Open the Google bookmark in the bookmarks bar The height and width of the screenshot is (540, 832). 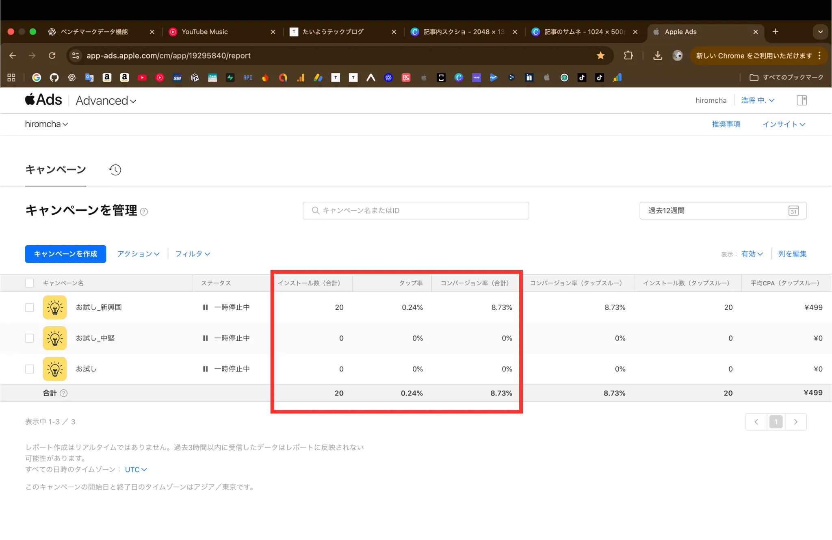click(x=37, y=78)
